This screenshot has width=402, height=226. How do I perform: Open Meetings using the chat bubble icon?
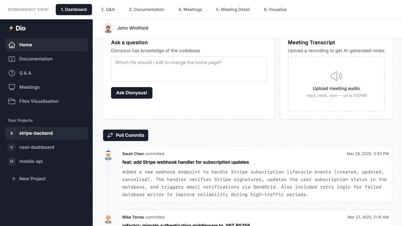[x=11, y=87]
